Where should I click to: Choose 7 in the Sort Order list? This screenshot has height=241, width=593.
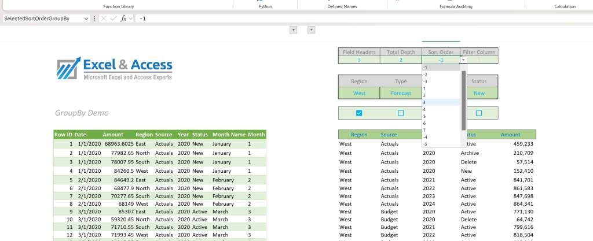point(441,130)
